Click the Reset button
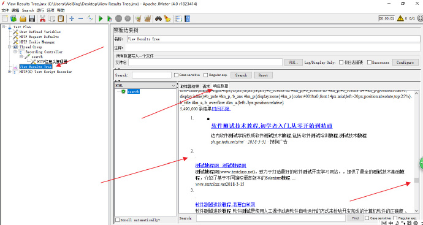This screenshot has height=225, width=423. pos(263,75)
